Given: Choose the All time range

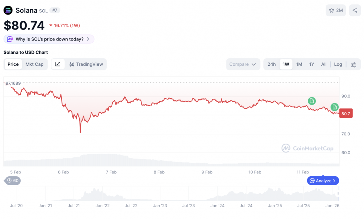Looking at the screenshot, I should click(x=323, y=64).
